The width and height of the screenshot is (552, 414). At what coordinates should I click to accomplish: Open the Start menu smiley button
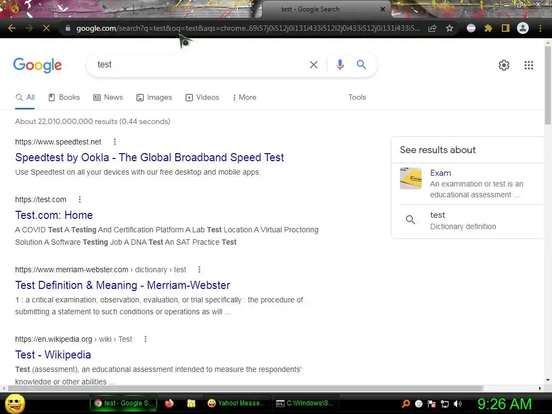click(15, 404)
